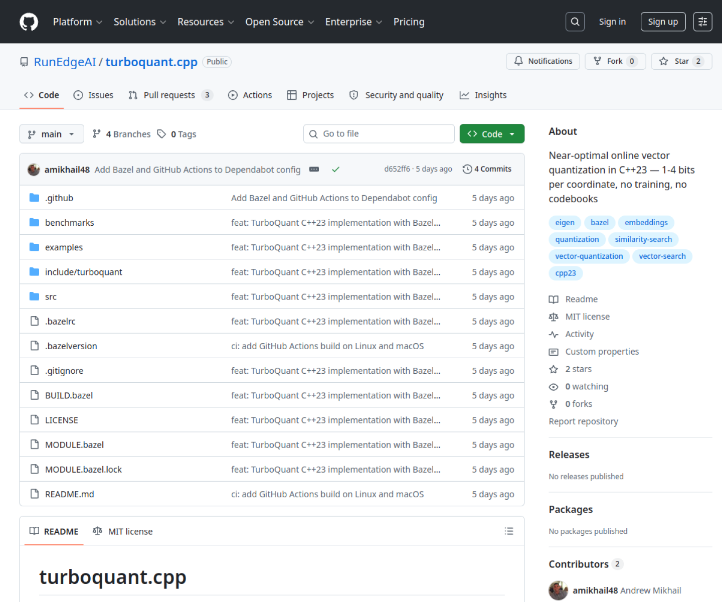This screenshot has width=722, height=602.
Task: Expand the green Code dropdown button
Action: click(492, 134)
